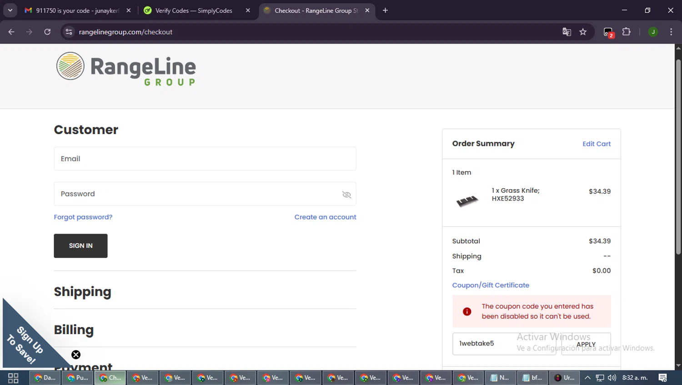The height and width of the screenshot is (385, 682).
Task: Open the bf... Notepad taskbar item
Action: click(532, 378)
